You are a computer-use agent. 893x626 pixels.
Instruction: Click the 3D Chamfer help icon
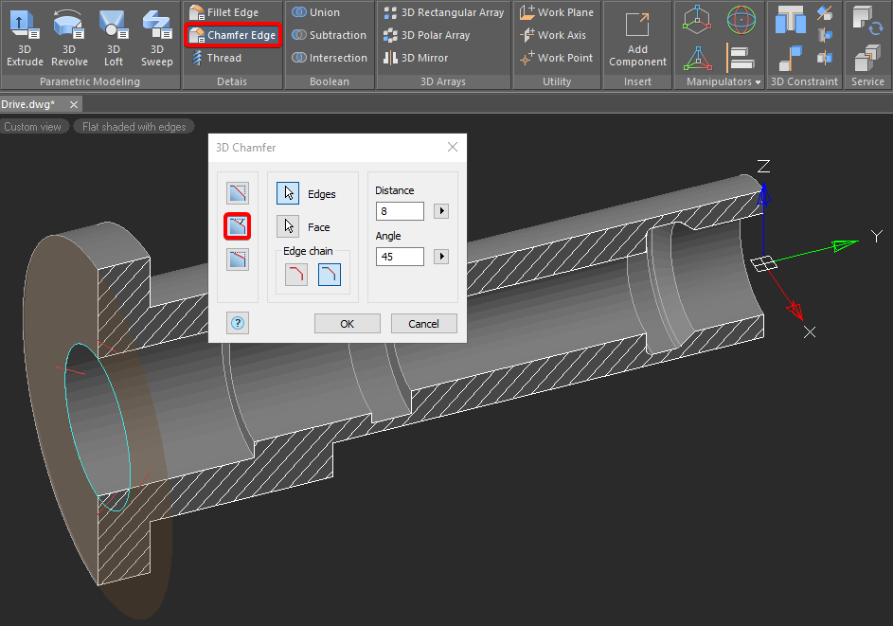click(x=238, y=323)
